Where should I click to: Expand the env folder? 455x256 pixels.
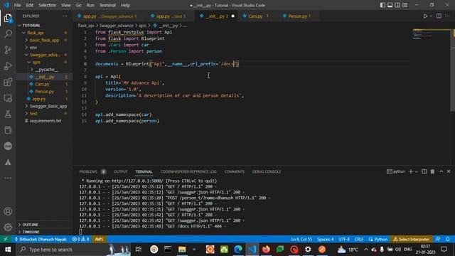44,48
